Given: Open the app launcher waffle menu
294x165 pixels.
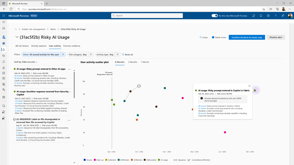Looking at the screenshot, I should 4,16.
